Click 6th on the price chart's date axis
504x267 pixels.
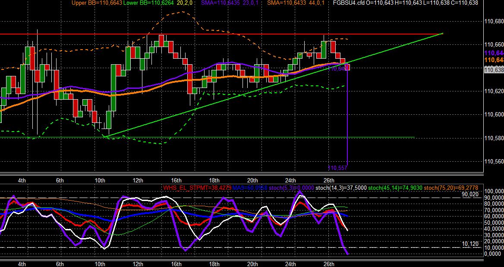pyautogui.click(x=60, y=180)
